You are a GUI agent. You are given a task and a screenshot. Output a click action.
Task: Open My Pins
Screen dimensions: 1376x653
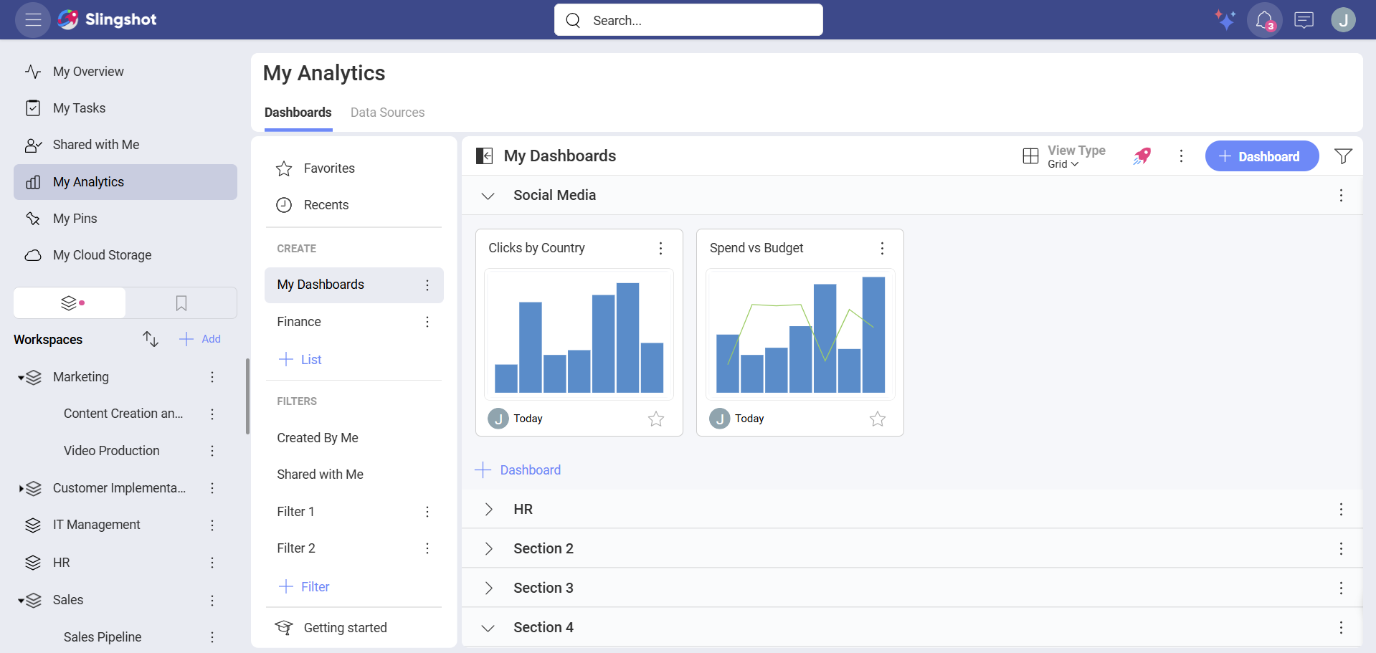(125, 219)
